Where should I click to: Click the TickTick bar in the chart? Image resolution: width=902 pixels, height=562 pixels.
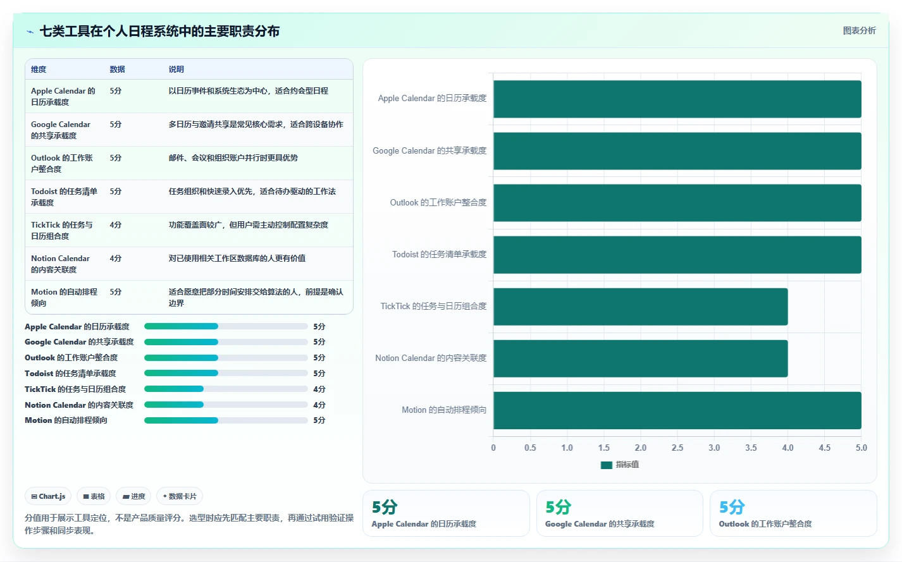[x=640, y=307]
